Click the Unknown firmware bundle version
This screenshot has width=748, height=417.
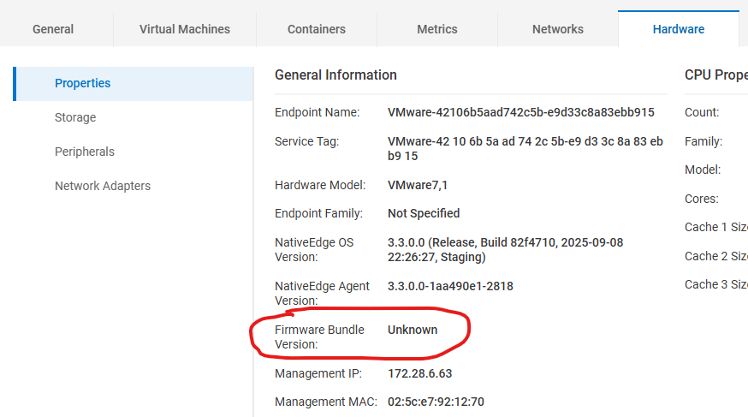413,330
